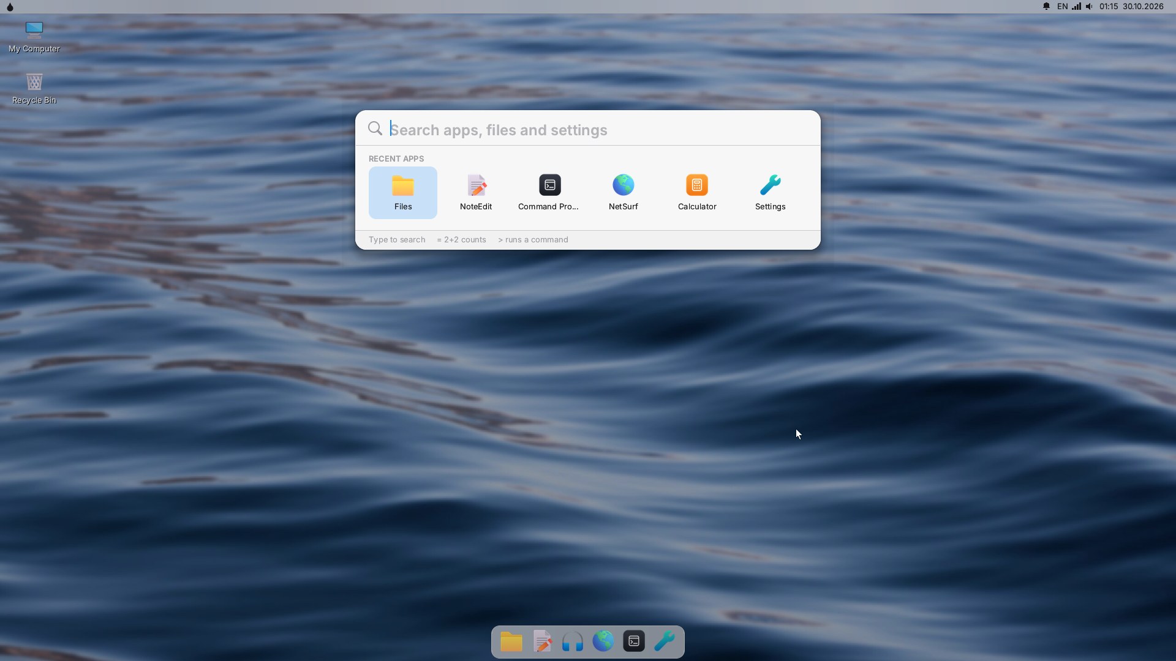
Task: Click the magnifying glass search icon
Action: [375, 129]
